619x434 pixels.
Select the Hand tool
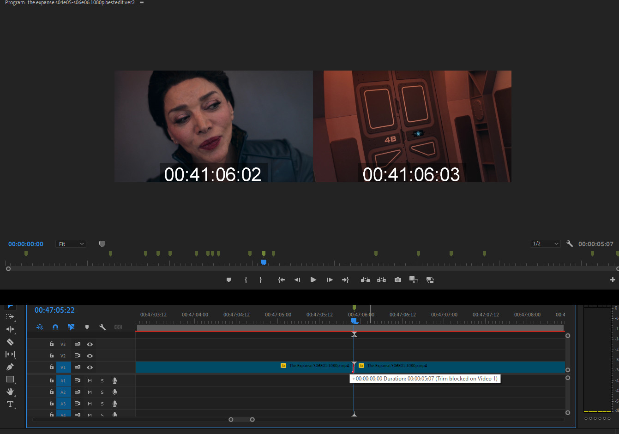[x=10, y=392]
